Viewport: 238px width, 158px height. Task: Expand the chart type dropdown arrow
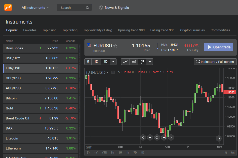click(150, 62)
